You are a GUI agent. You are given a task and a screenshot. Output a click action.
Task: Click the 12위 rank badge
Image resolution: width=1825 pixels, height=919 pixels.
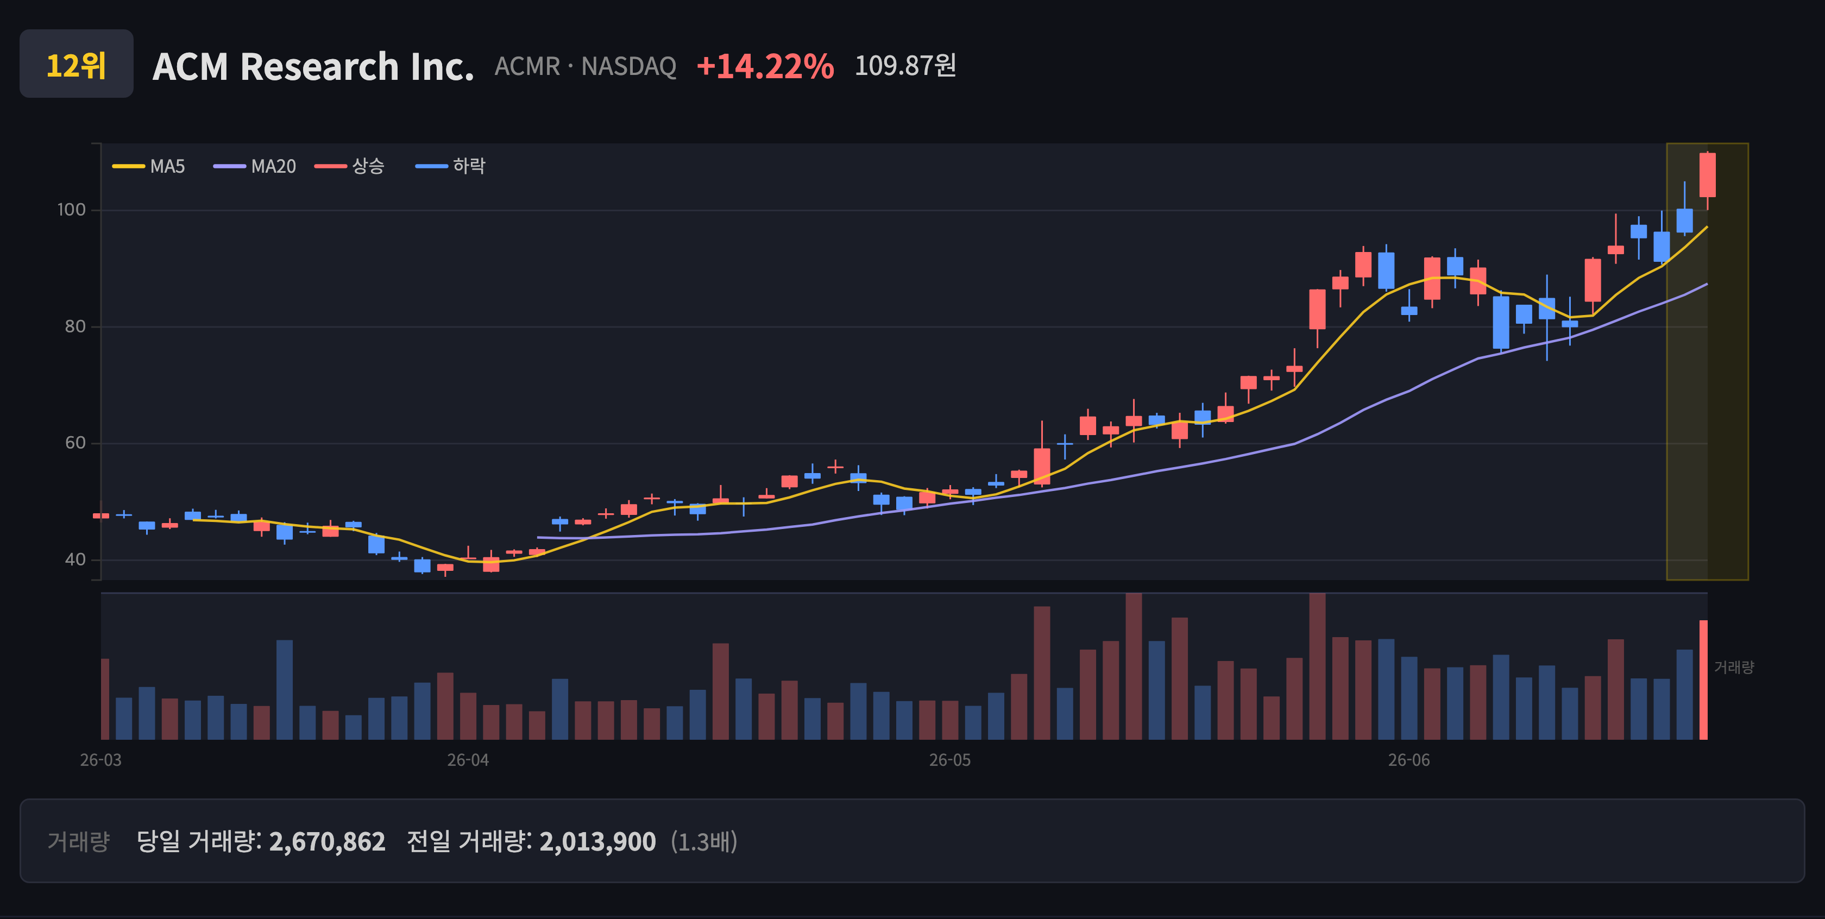[77, 64]
